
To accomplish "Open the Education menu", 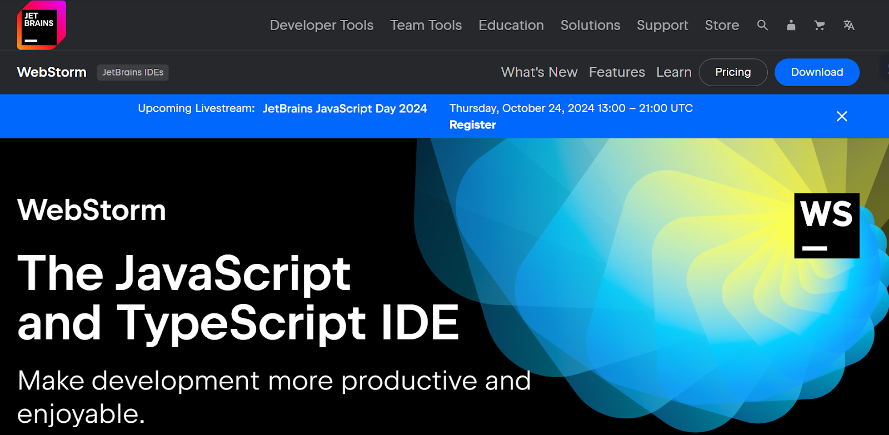I will [x=511, y=25].
